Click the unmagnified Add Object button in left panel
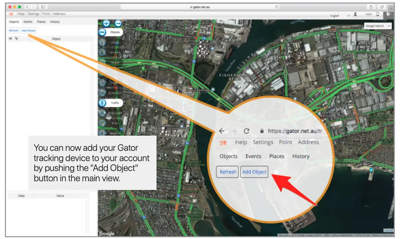 click(x=28, y=30)
